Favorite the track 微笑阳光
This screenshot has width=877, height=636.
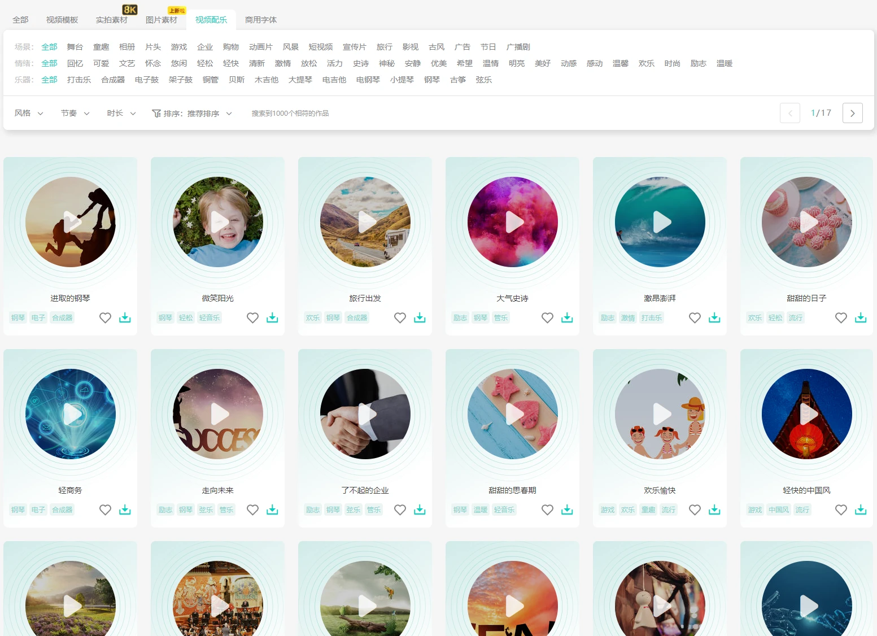tap(252, 318)
